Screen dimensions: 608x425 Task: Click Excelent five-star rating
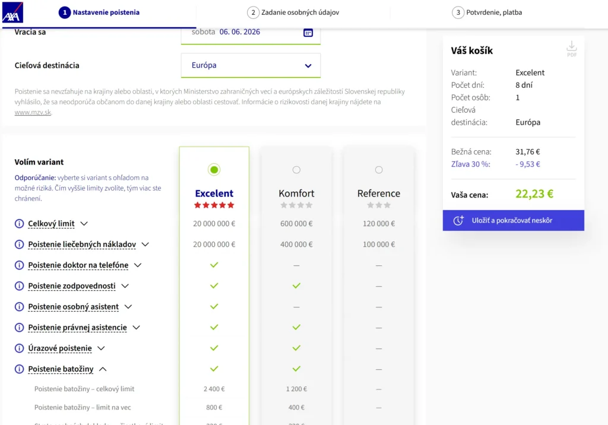tap(214, 205)
